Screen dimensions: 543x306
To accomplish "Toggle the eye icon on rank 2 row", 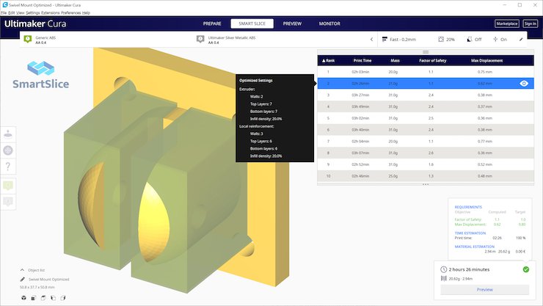I will [524, 84].
